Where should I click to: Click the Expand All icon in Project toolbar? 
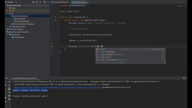click(37, 2)
